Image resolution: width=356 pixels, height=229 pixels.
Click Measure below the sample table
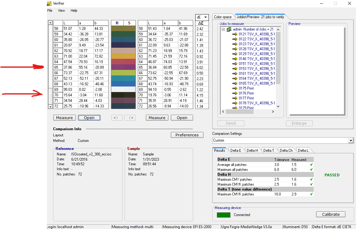[x=157, y=118]
